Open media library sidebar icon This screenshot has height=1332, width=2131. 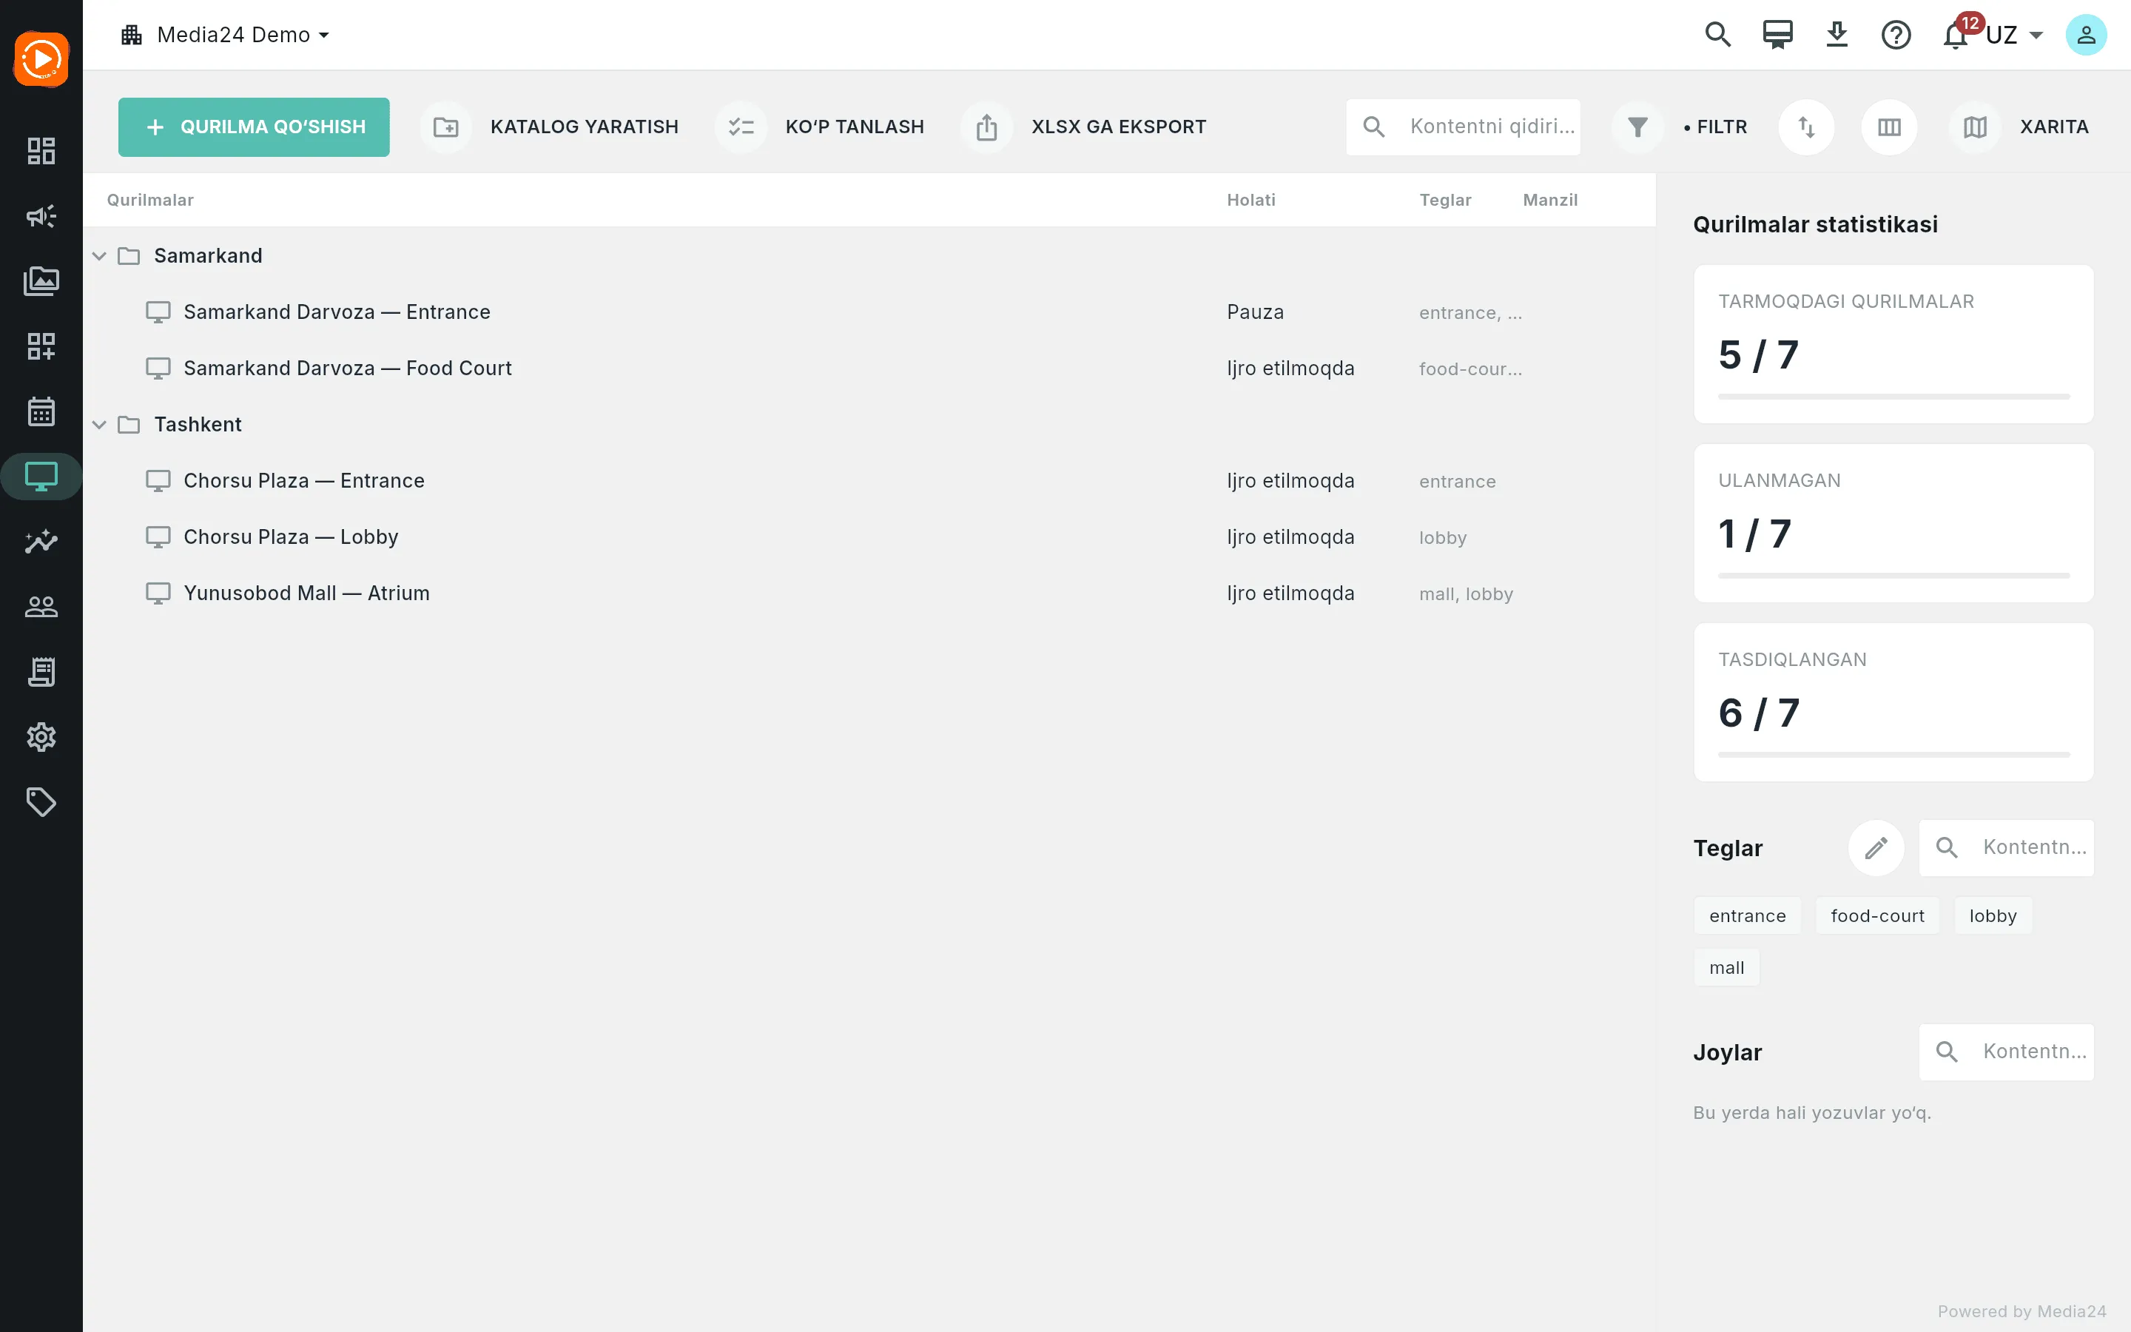click(41, 281)
